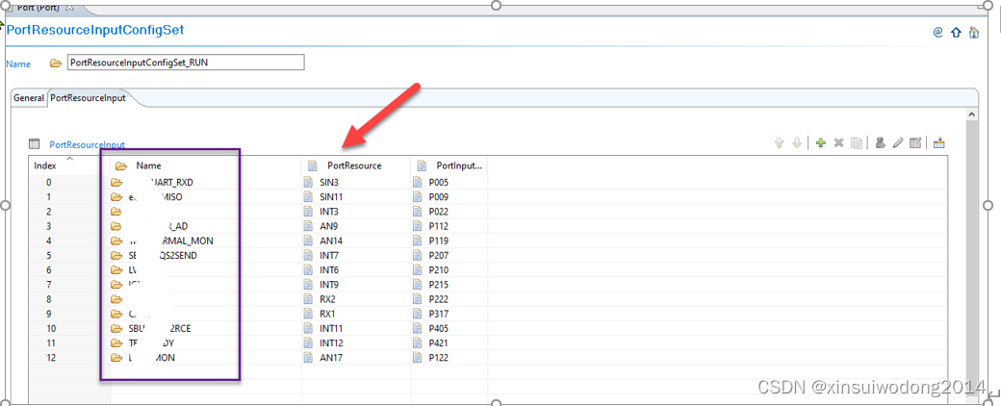Select the AN14 cell
The height and width of the screenshot is (406, 1001).
(330, 241)
